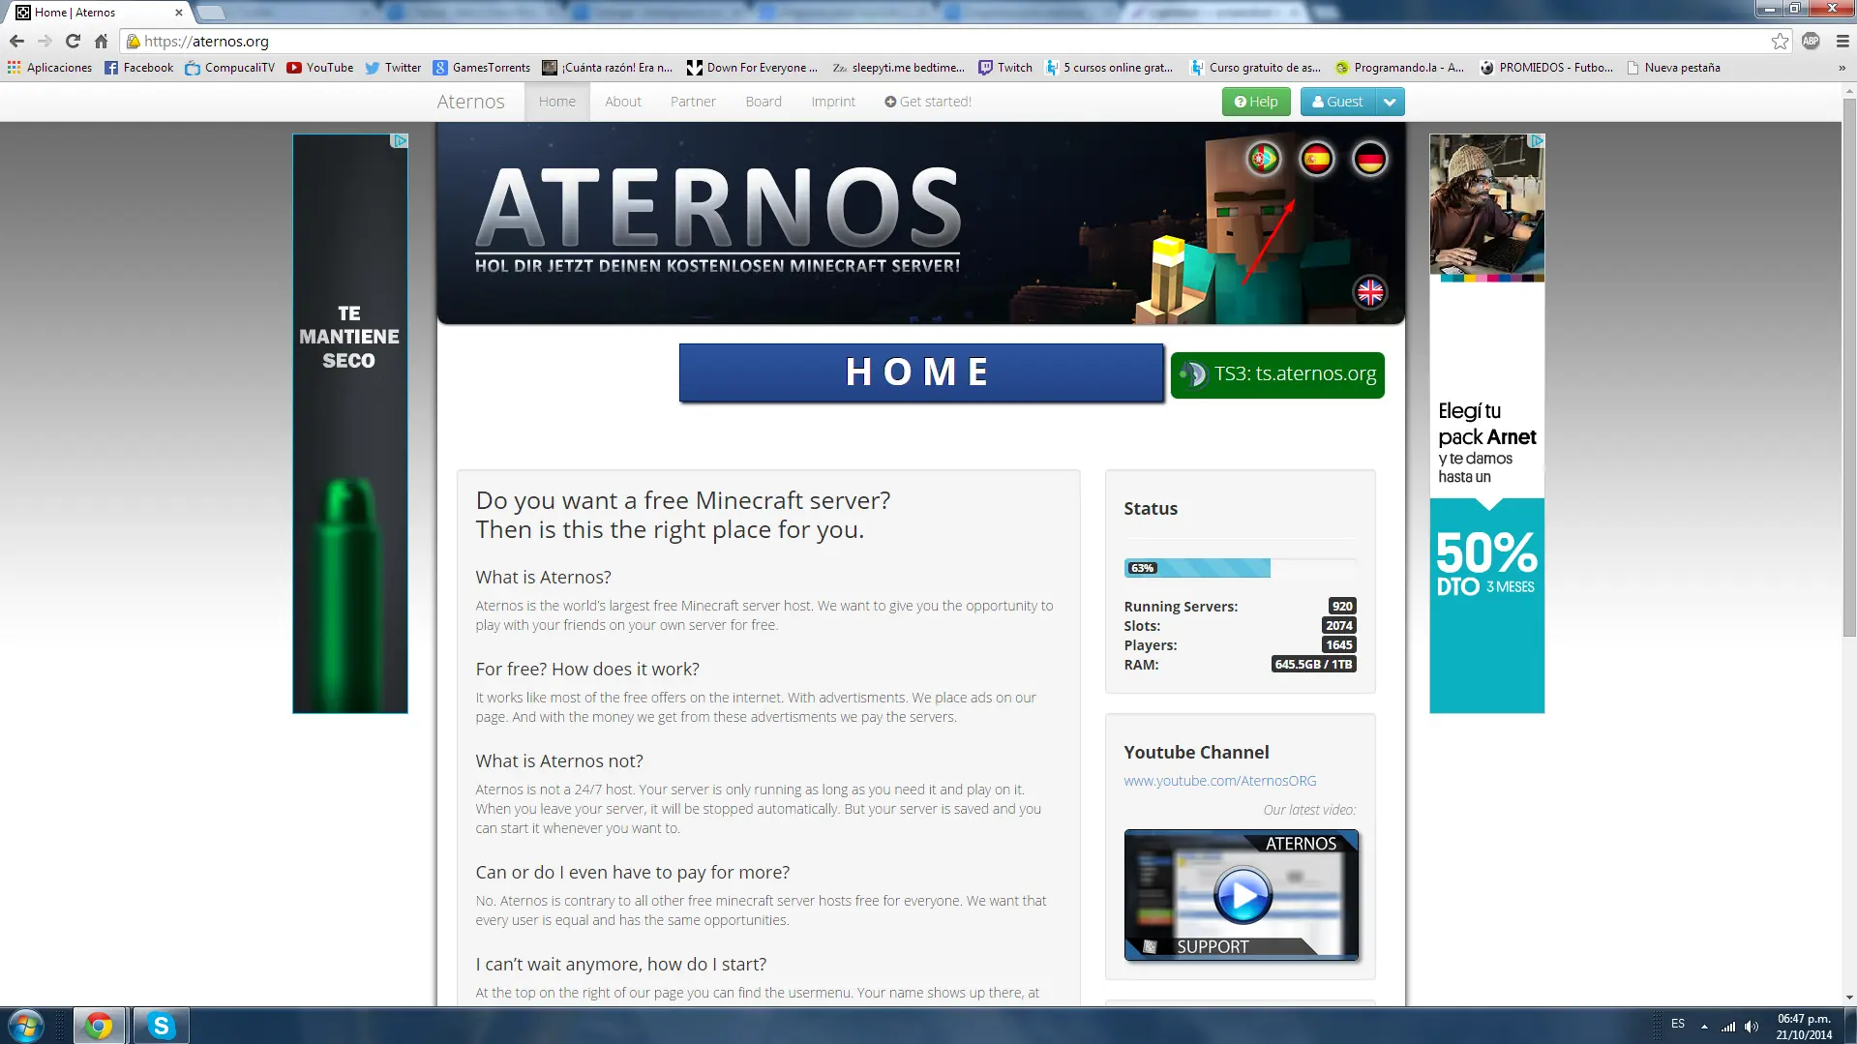Click the Home | Aternos browser tab
The height and width of the screenshot is (1044, 1857).
tap(97, 13)
